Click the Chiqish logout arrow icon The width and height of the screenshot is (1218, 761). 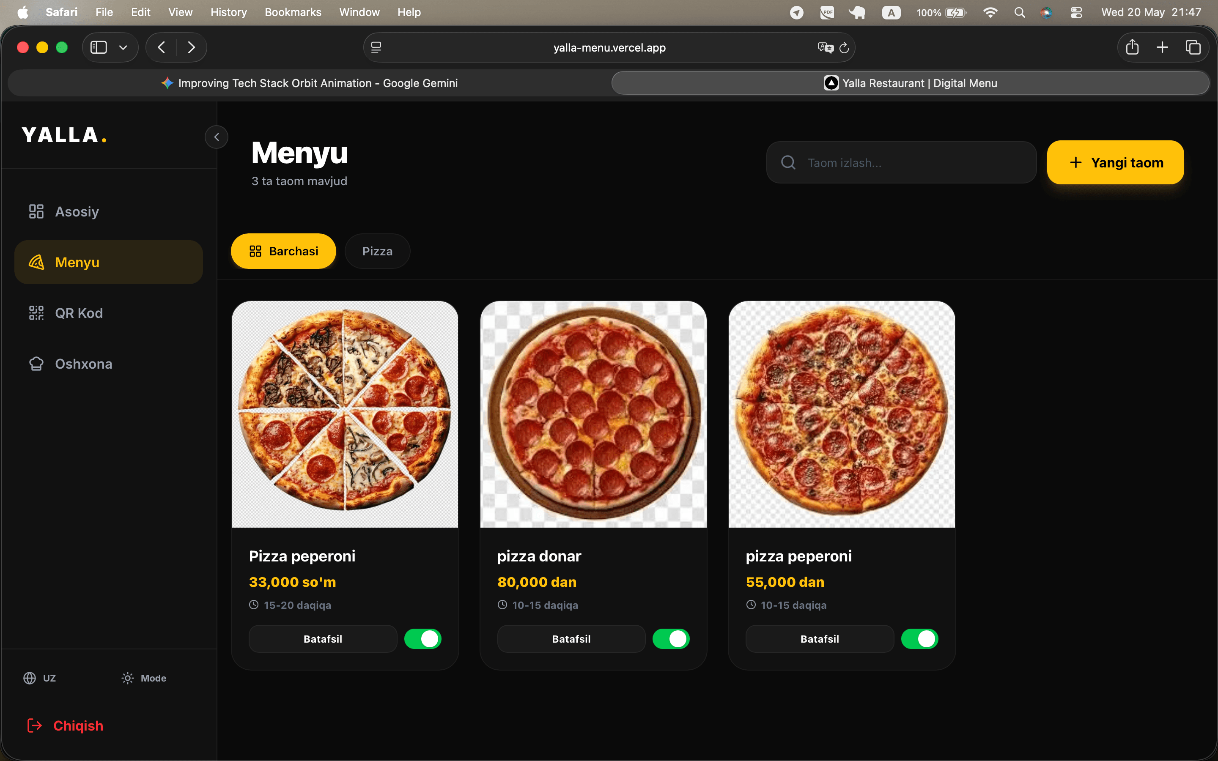click(34, 725)
